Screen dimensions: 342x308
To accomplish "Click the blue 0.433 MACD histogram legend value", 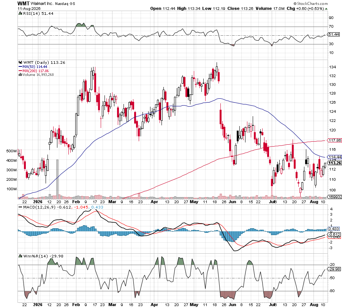I will click(x=97, y=207).
